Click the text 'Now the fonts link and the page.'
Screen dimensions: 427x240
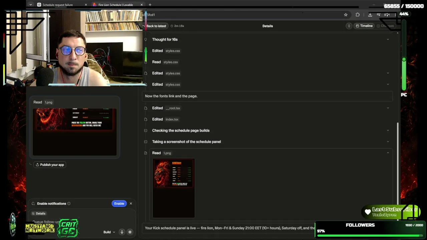[x=171, y=96]
